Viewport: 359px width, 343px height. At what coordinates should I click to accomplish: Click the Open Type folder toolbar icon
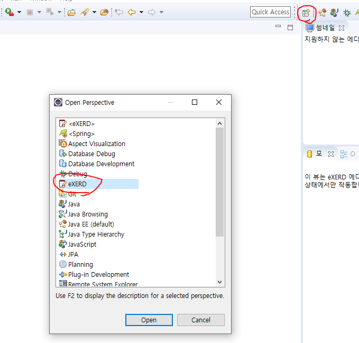[72, 12]
